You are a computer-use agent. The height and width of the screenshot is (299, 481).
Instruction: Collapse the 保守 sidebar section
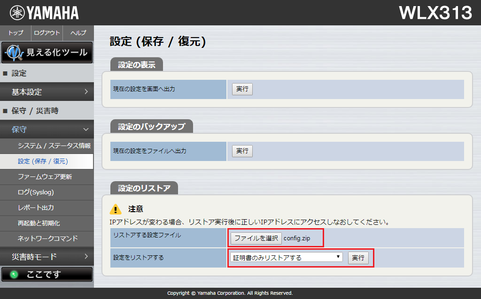[47, 129]
